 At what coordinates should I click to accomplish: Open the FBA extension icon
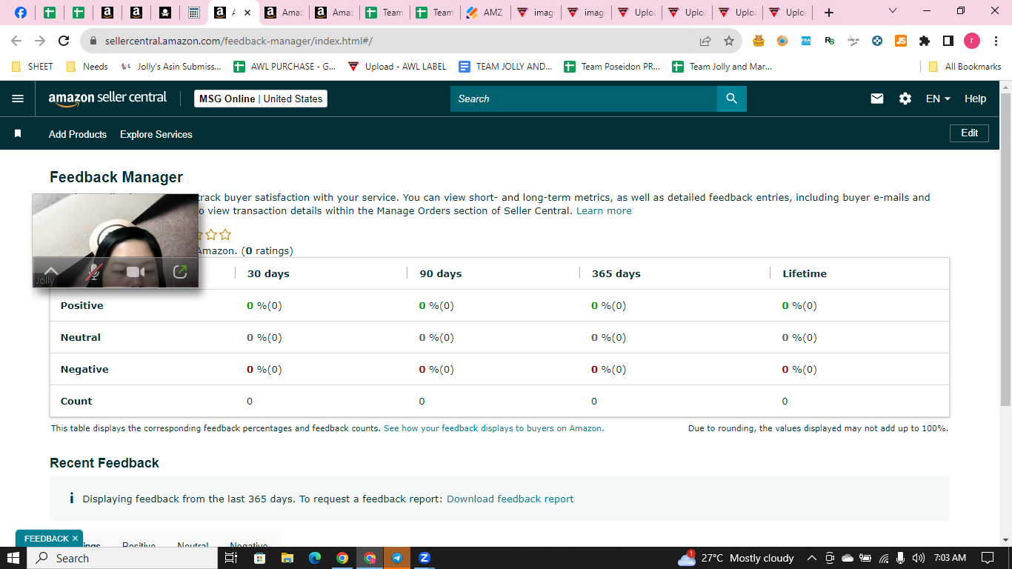click(x=806, y=41)
